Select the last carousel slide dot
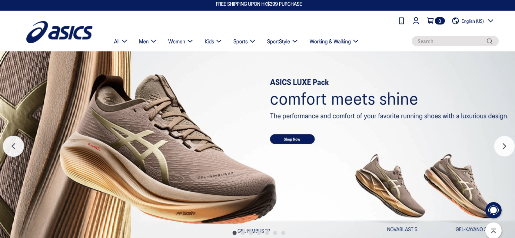 click(x=283, y=233)
